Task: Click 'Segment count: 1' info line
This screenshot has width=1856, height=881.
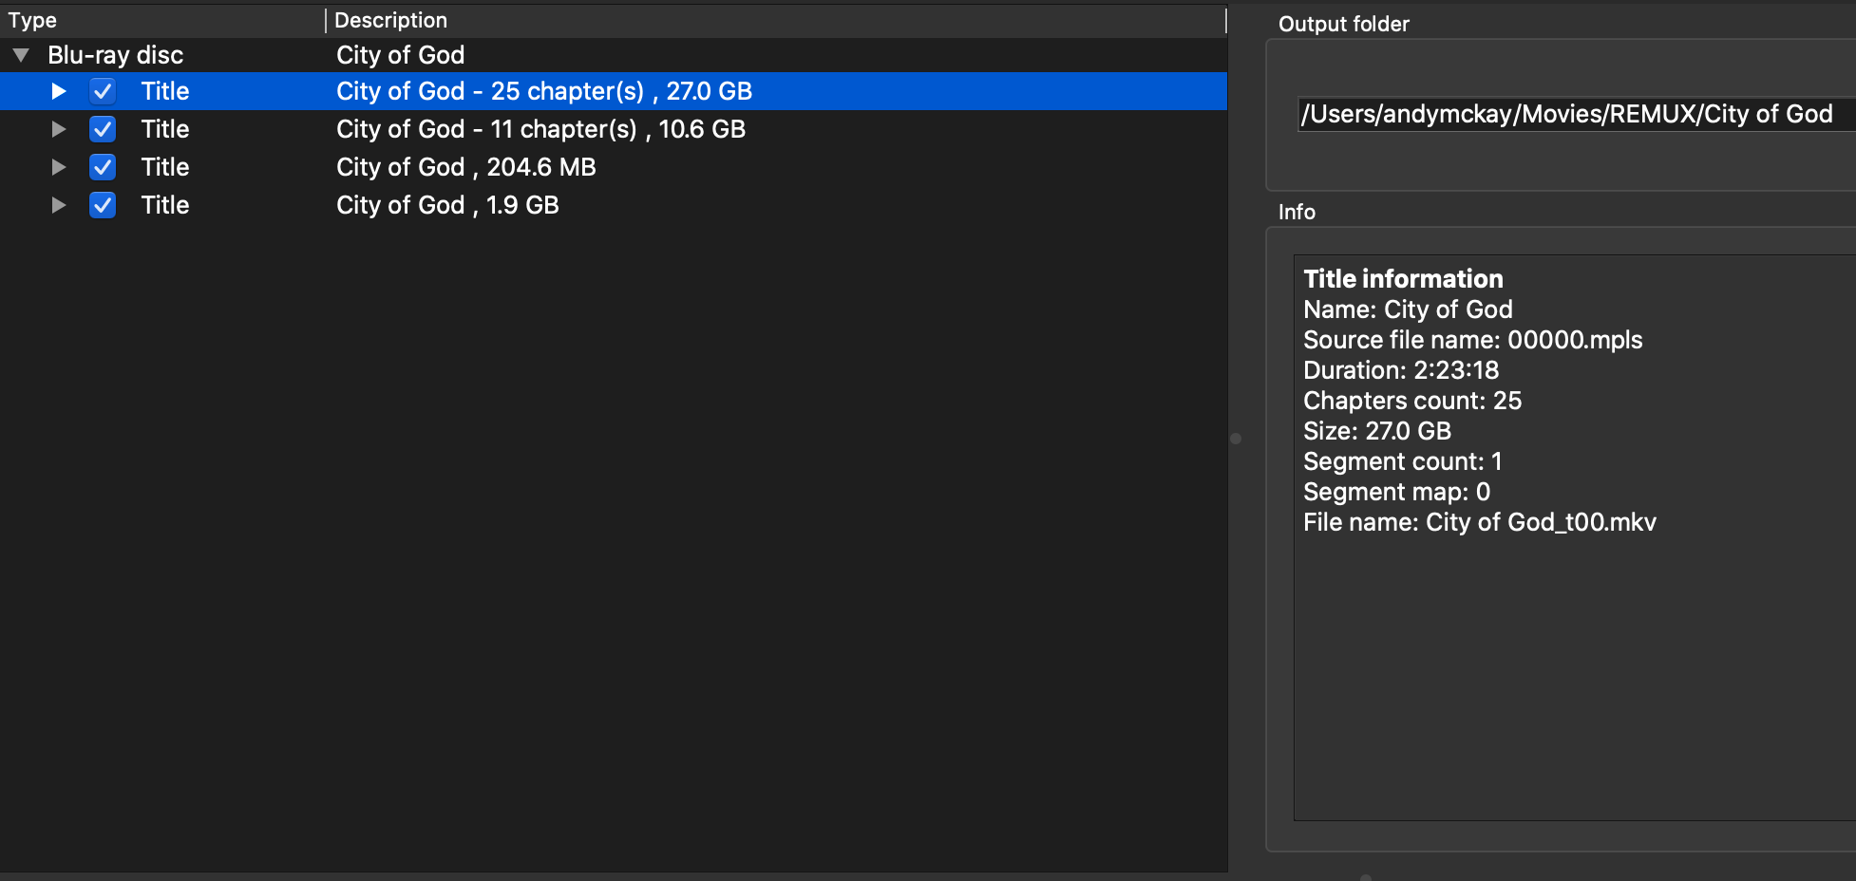Action: pos(1403,461)
